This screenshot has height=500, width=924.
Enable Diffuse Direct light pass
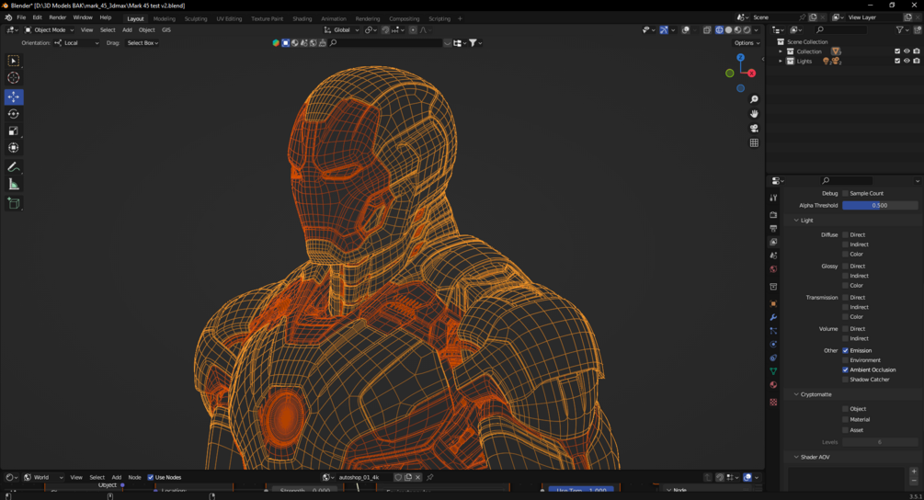pos(845,234)
